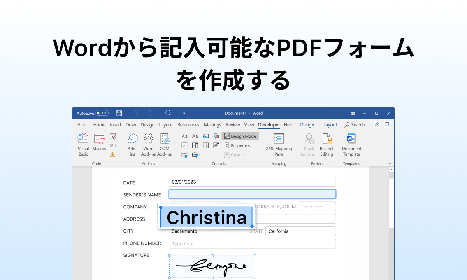Collapse the ribbon with the chevron
Screen dimensions: 467x280
(390, 163)
